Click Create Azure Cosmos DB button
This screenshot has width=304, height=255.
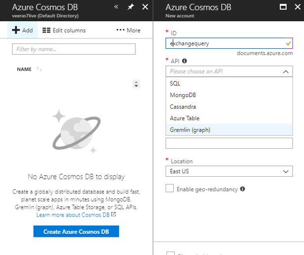coord(76,231)
